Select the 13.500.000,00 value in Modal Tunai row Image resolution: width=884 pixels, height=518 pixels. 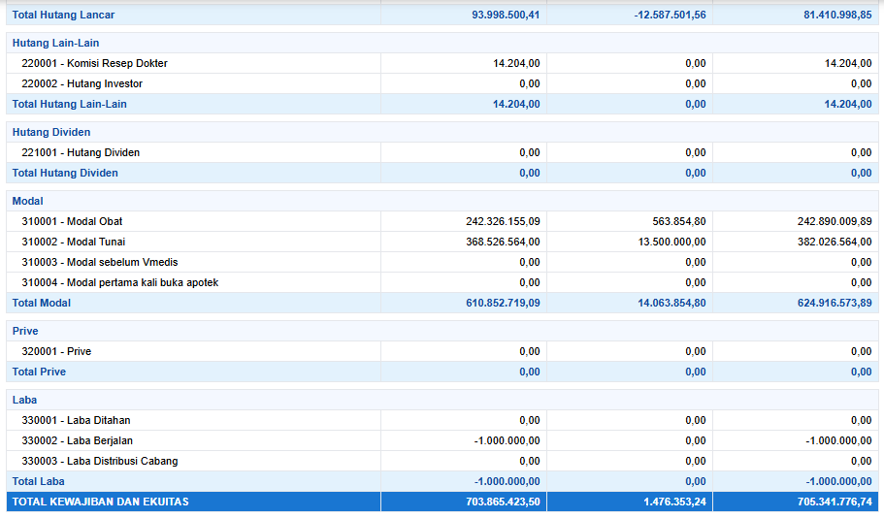[669, 242]
